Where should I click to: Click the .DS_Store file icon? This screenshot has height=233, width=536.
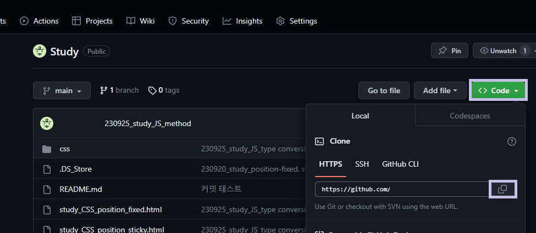(x=47, y=169)
